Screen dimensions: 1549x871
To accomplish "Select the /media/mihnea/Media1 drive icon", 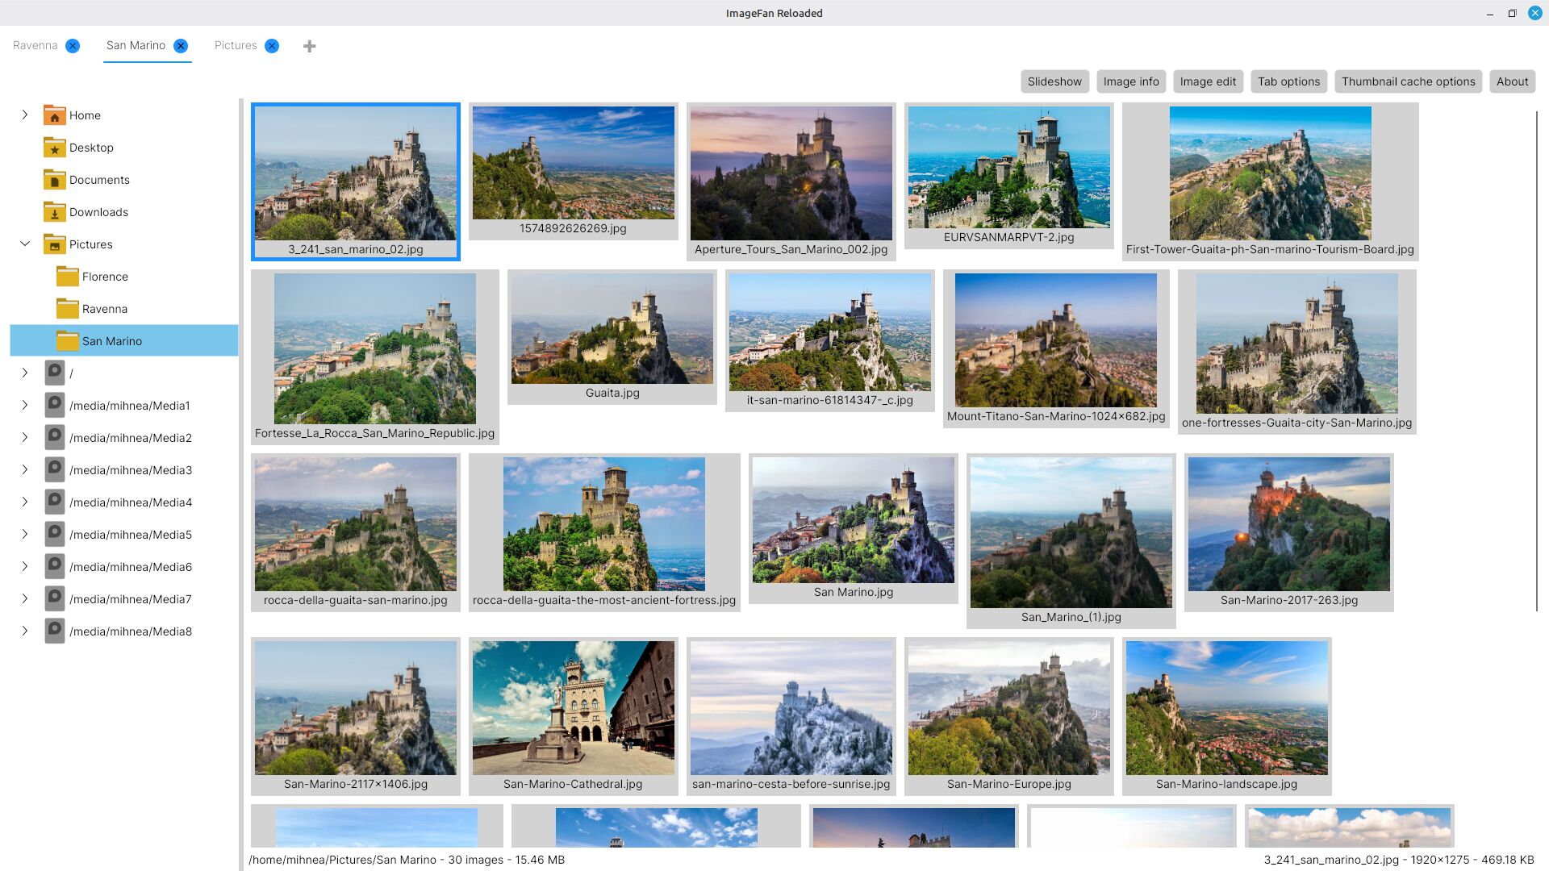I will (54, 405).
